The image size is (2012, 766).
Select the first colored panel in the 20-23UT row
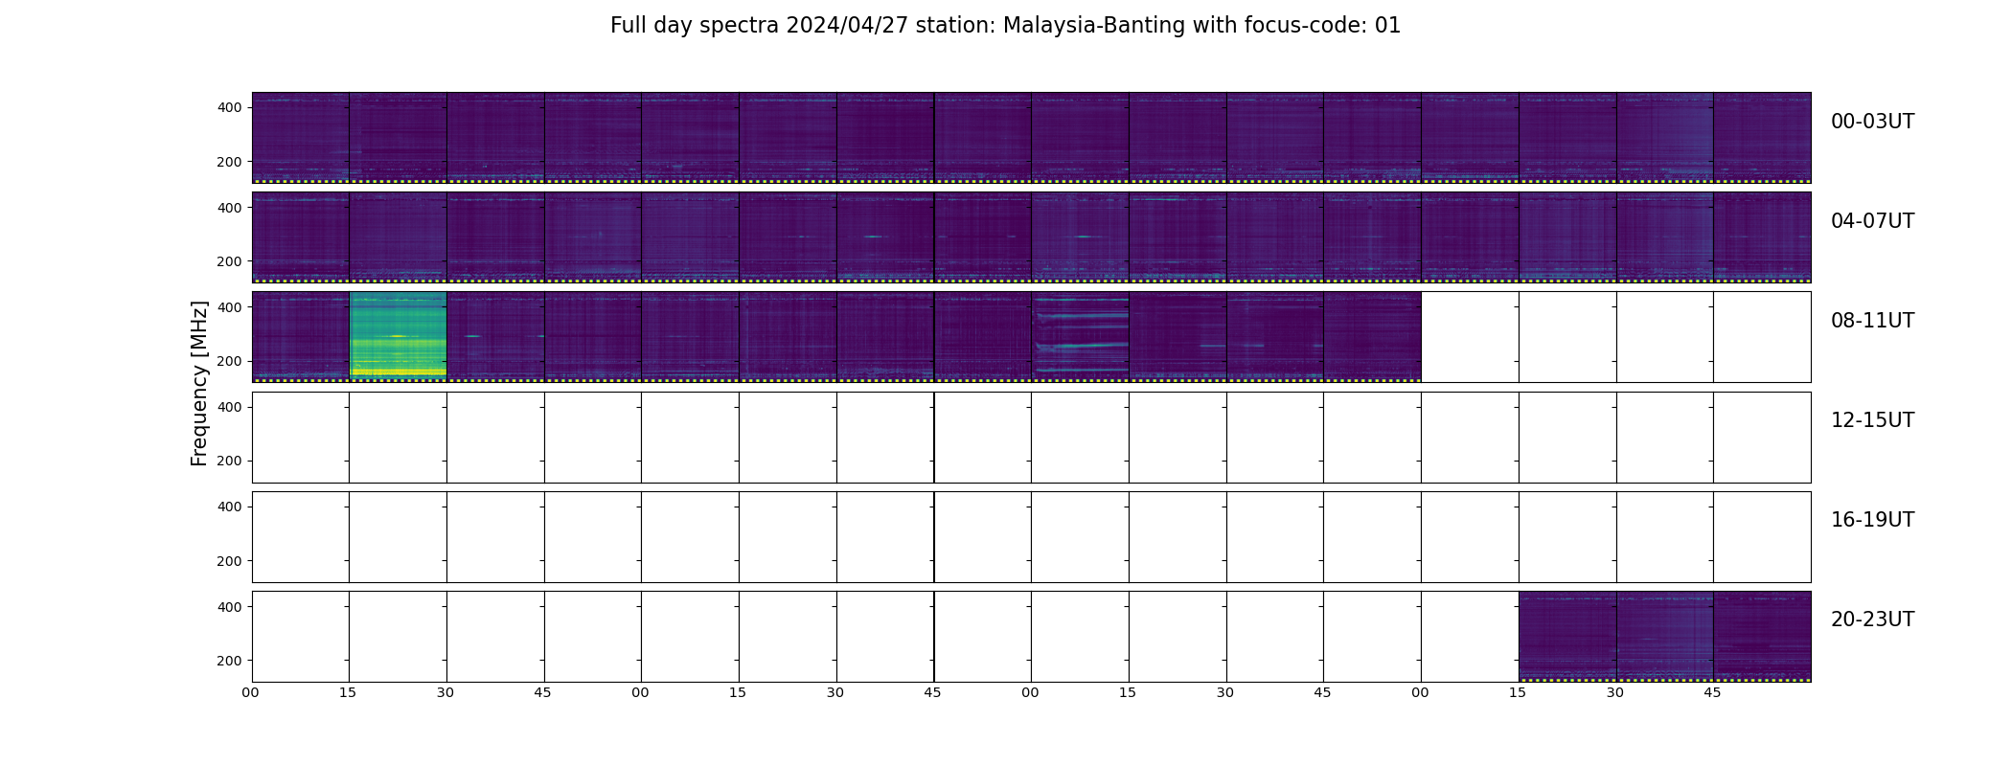1567,637
